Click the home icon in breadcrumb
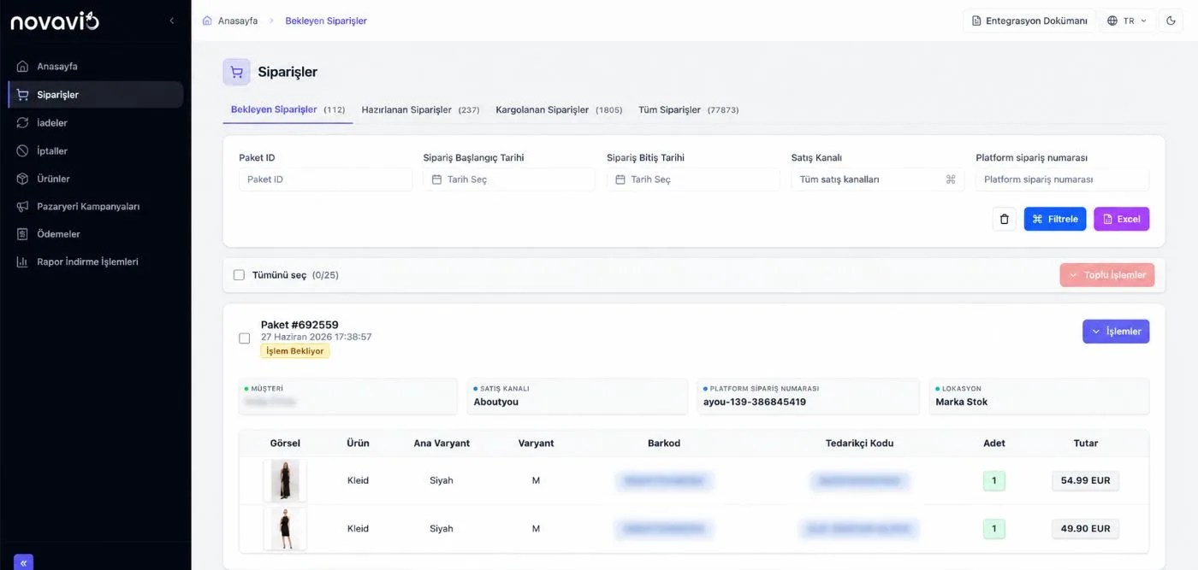This screenshot has width=1198, height=570. pos(207,21)
